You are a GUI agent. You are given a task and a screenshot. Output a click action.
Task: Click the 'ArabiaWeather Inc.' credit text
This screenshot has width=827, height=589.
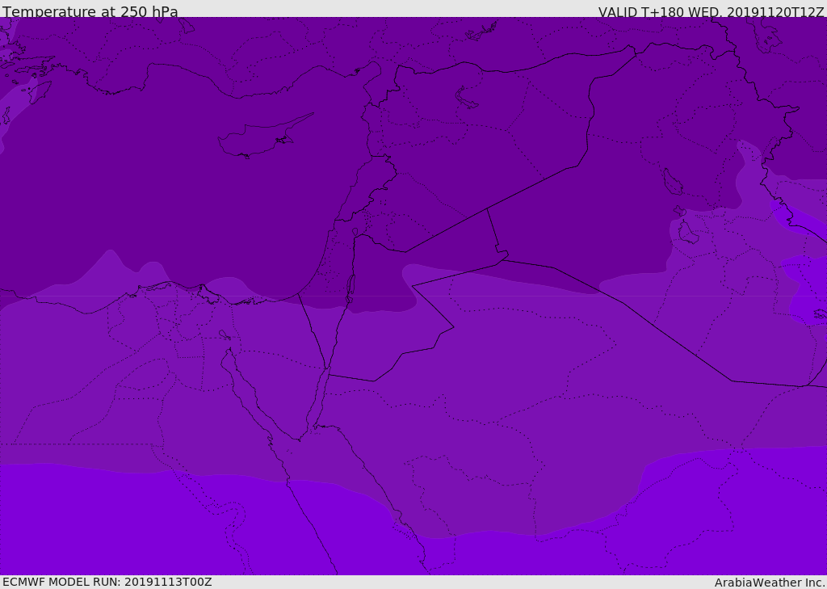coord(770,583)
